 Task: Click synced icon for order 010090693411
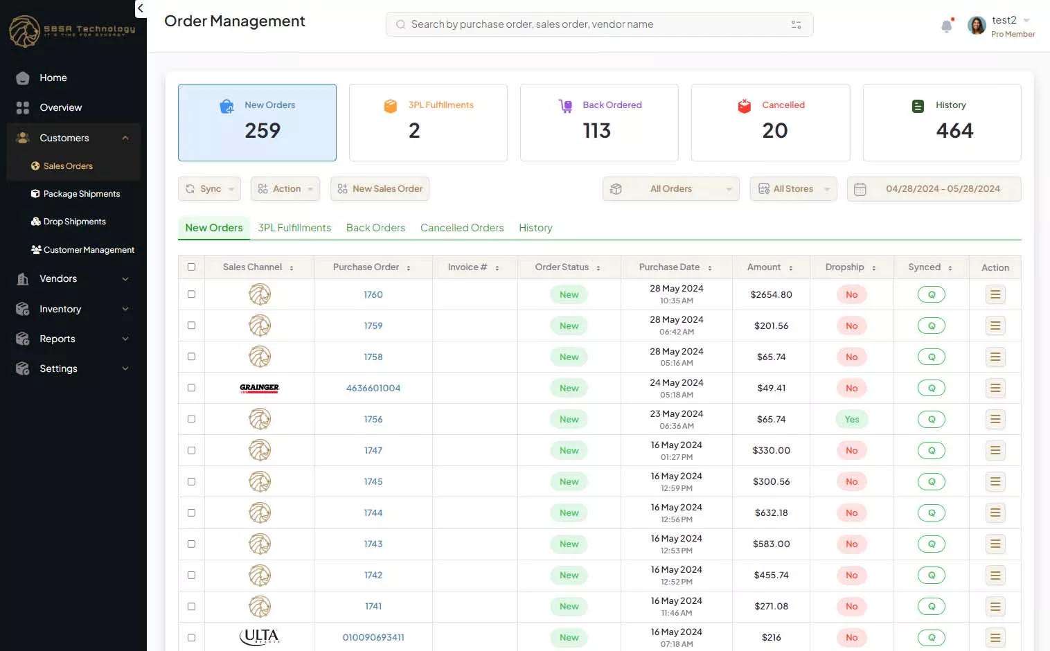coord(932,637)
